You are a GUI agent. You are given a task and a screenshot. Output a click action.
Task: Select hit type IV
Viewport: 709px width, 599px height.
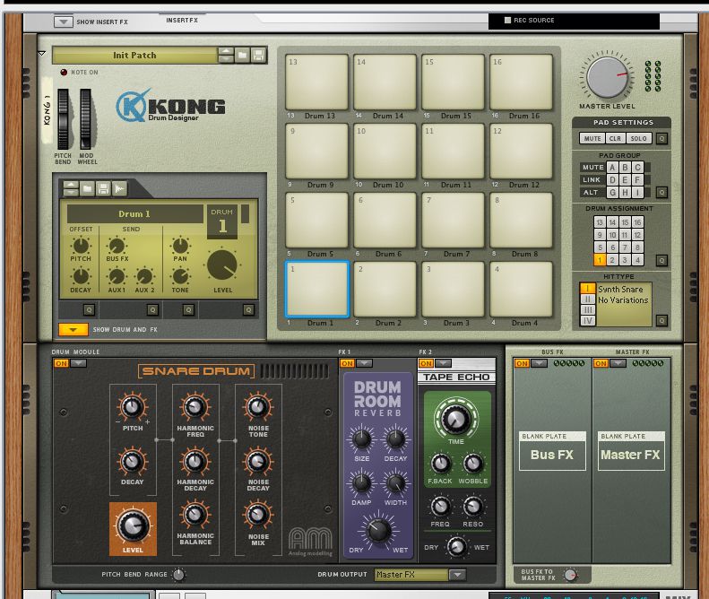587,321
